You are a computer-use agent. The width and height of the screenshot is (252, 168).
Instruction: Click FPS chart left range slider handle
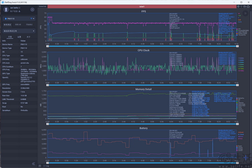[48, 46]
